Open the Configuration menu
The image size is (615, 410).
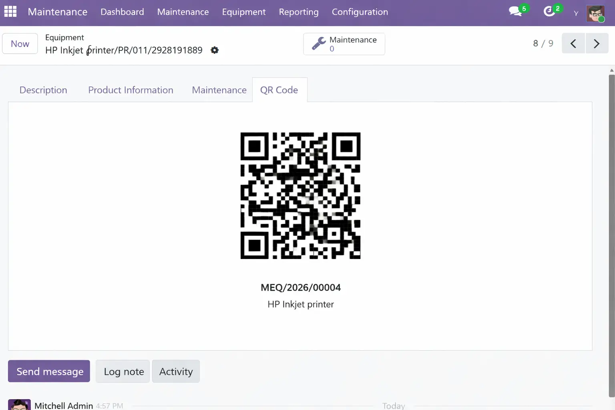point(360,12)
